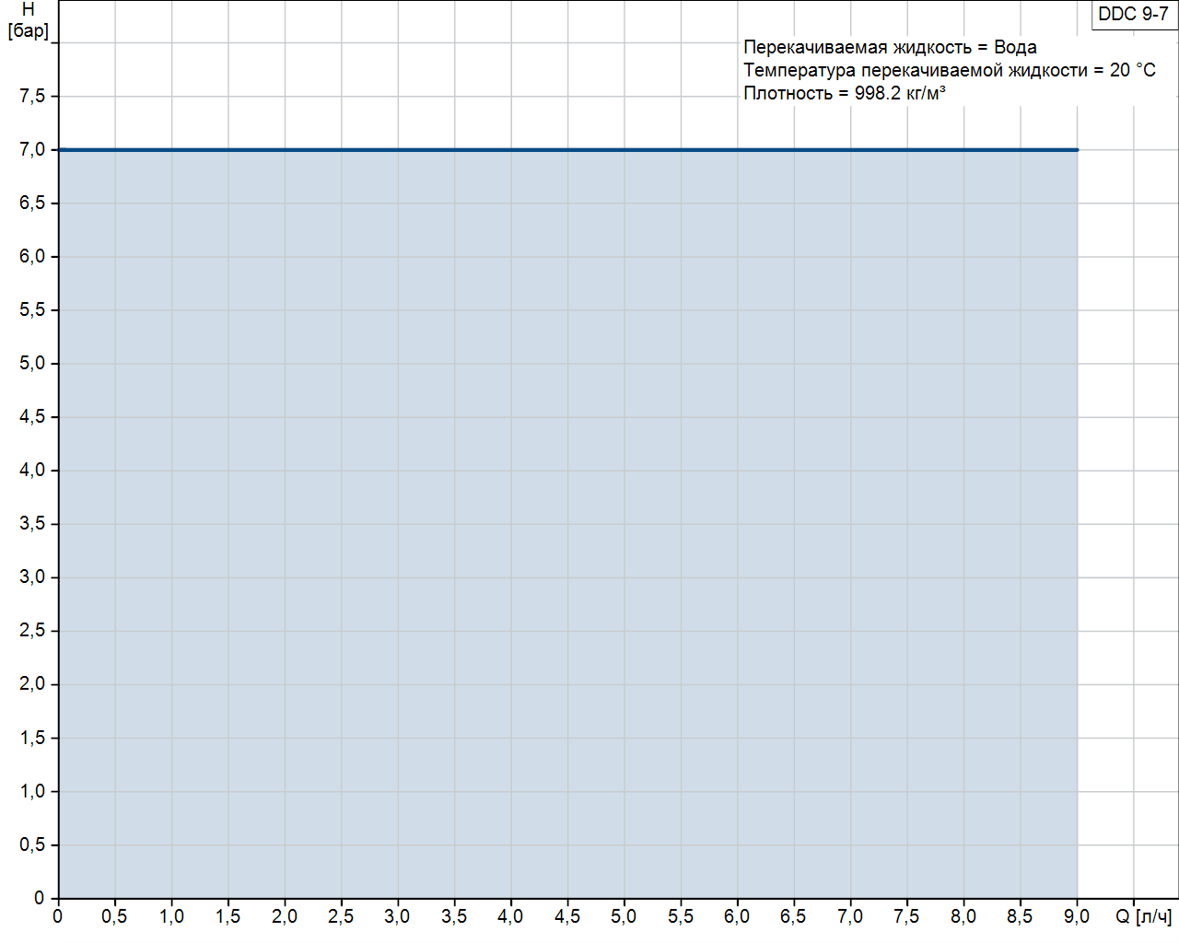Click the 0 origin label on the Q axis
Image resolution: width=1179 pixels, height=943 pixels.
pyautogui.click(x=58, y=916)
